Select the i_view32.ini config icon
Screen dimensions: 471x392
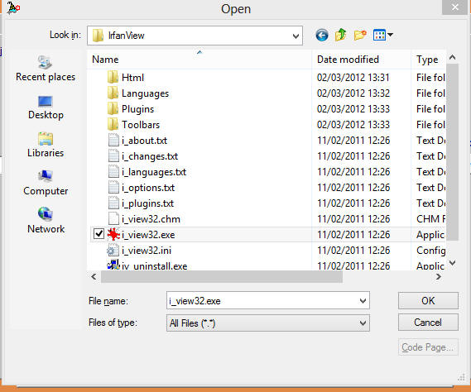113,250
